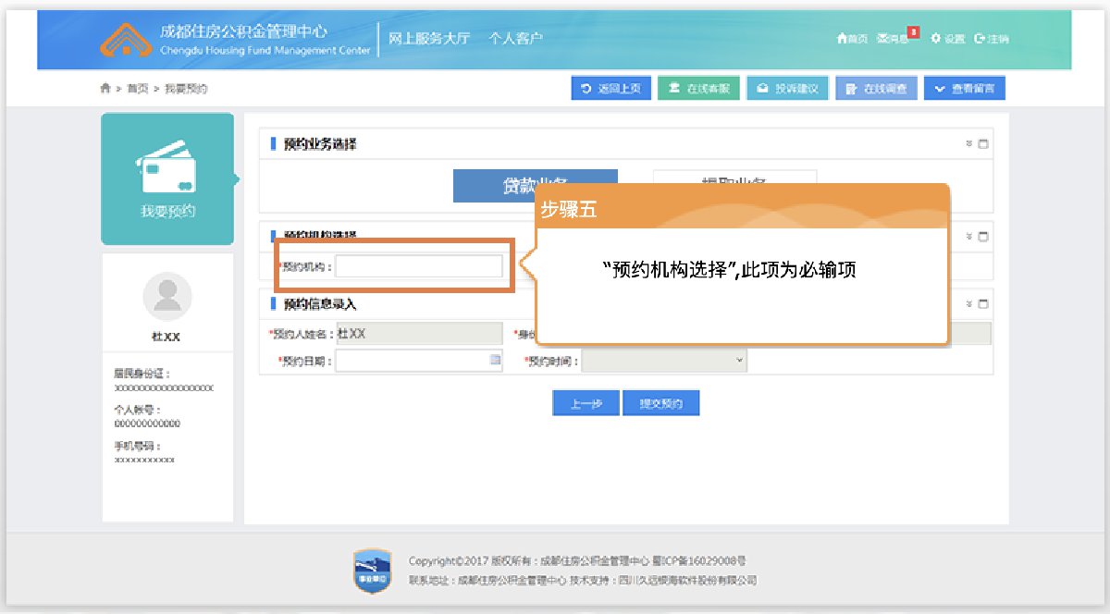Click the 预约机构 input field
This screenshot has height=614, width=1110.
click(419, 266)
